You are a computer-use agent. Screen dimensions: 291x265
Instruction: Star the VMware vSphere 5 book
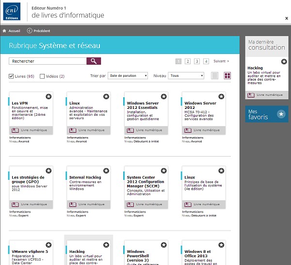48,245
